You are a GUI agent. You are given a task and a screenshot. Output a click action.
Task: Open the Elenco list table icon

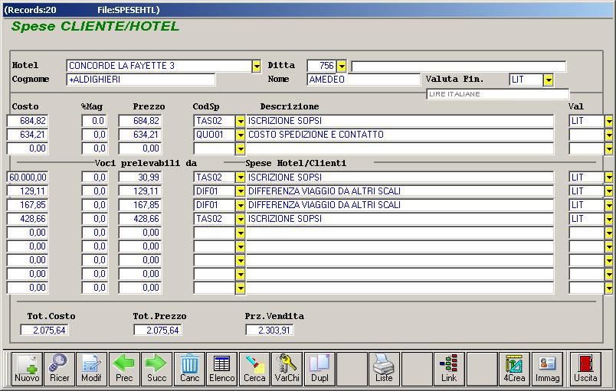point(222,369)
